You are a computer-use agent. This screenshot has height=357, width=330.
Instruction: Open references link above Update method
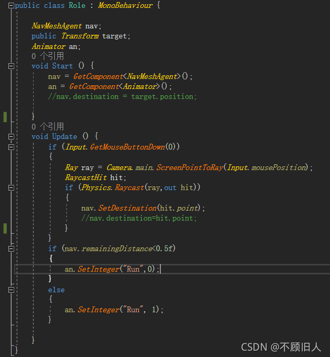click(47, 126)
